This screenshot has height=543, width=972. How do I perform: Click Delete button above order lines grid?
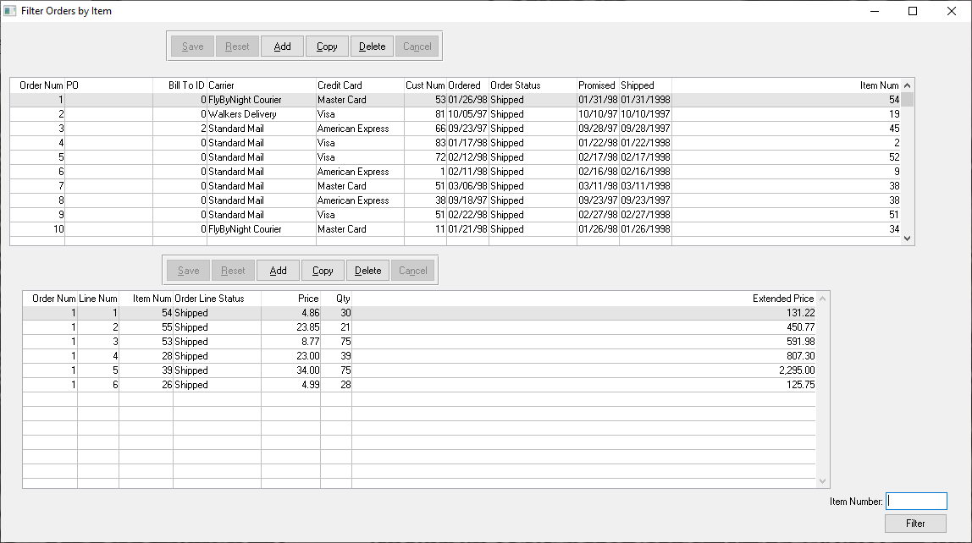[x=367, y=271]
